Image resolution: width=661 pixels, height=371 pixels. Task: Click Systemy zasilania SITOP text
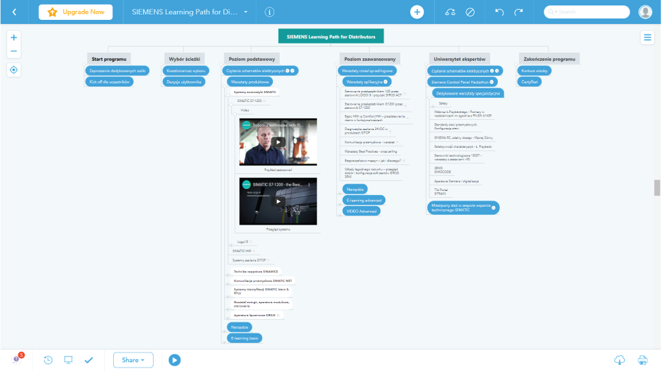(249, 260)
